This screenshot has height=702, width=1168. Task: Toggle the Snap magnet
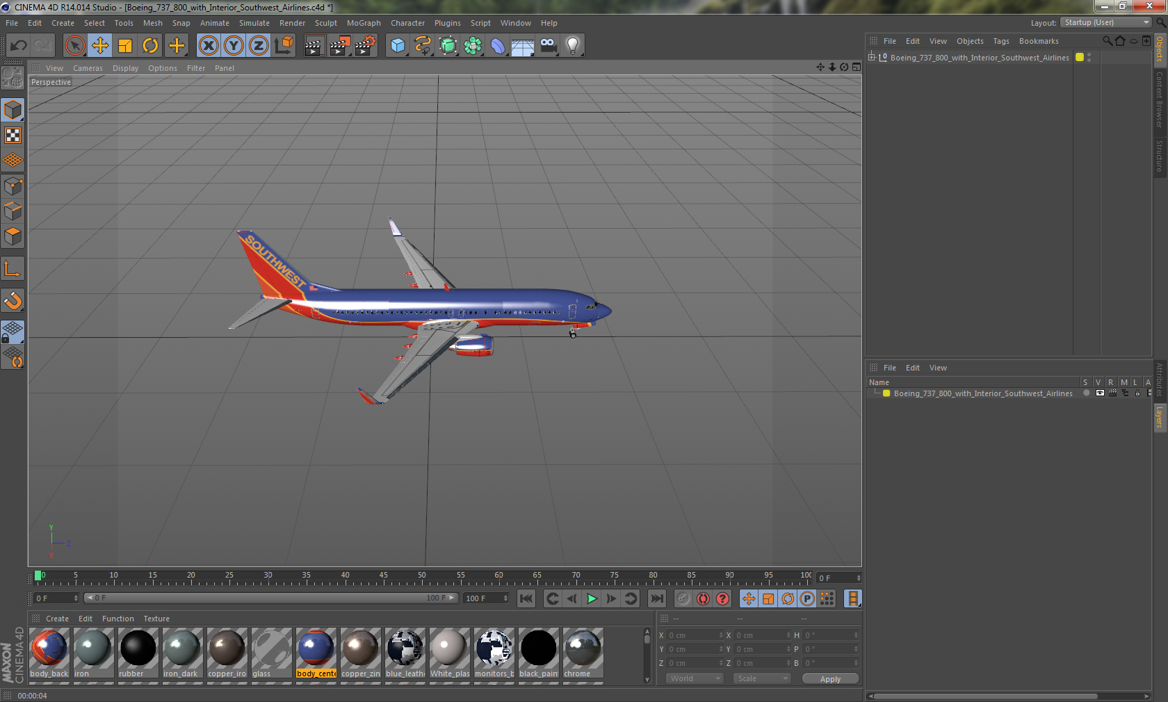coord(13,300)
